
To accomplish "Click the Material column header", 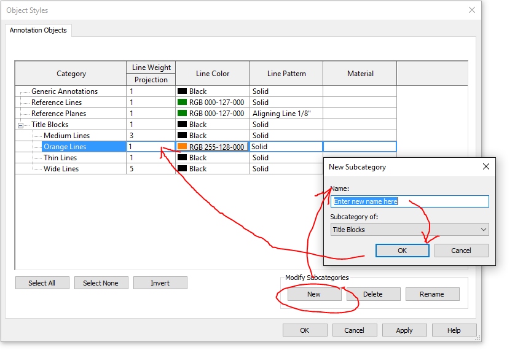I will point(360,74).
